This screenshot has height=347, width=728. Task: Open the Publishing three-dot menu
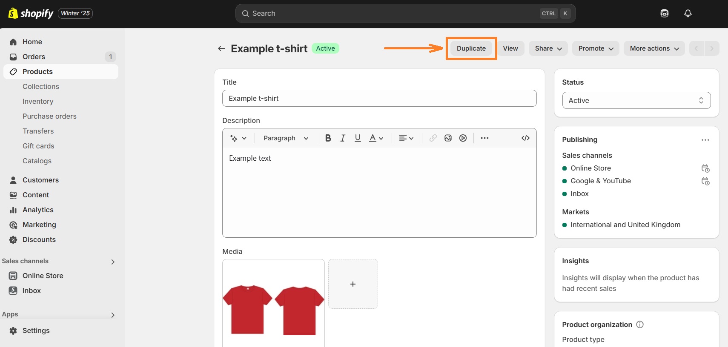click(x=705, y=140)
